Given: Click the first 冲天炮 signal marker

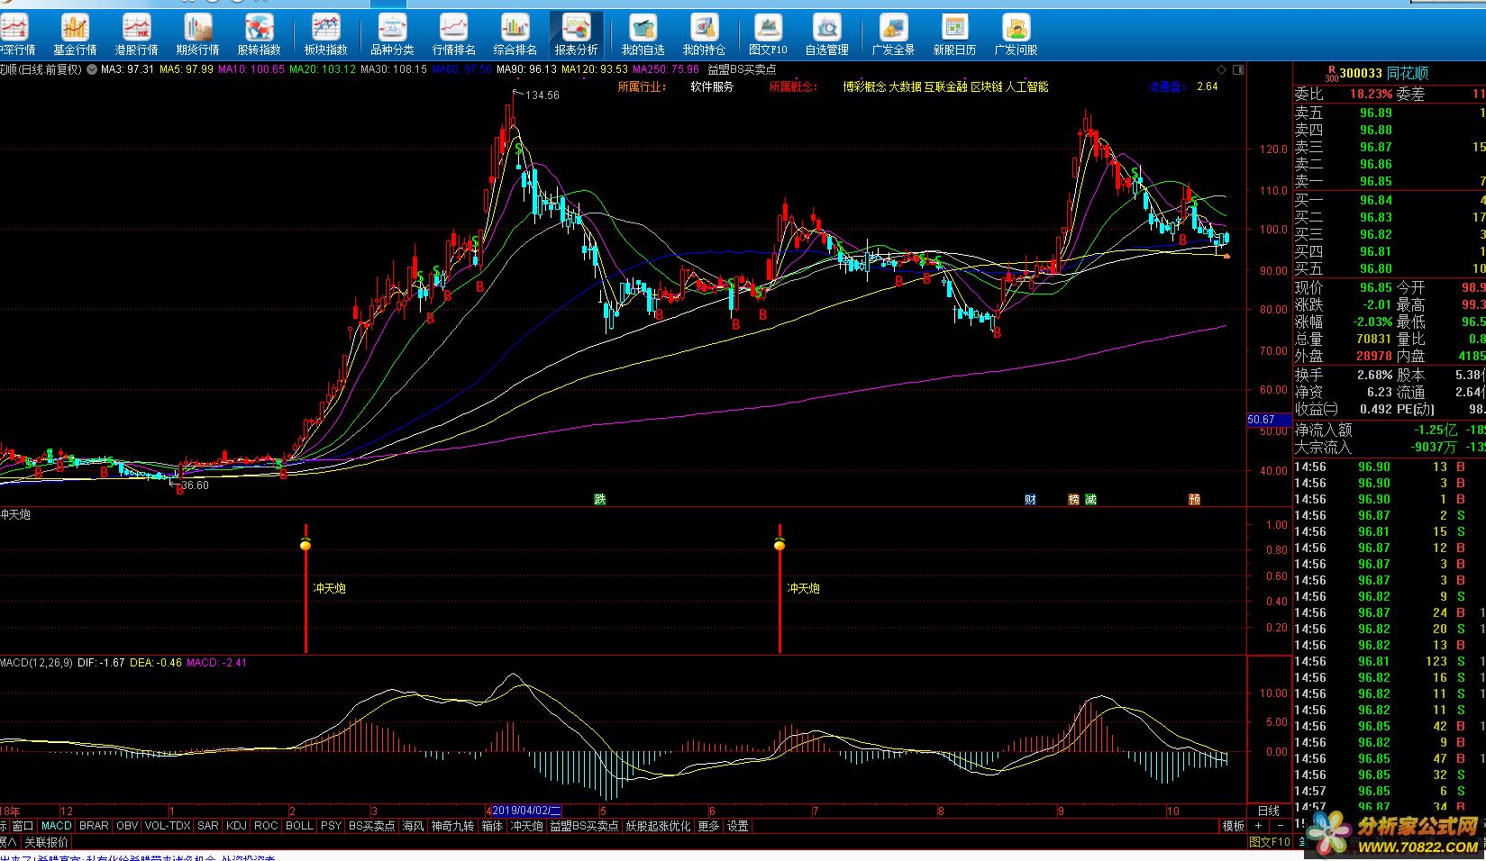Looking at the screenshot, I should pos(305,544).
